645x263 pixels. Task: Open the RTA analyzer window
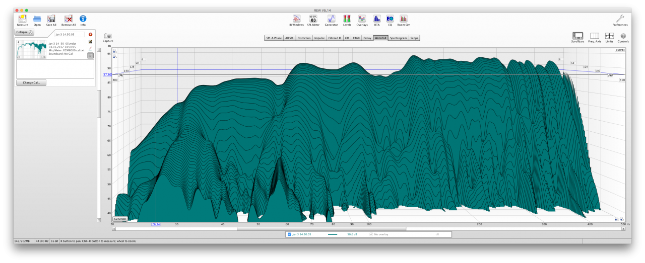tap(376, 19)
